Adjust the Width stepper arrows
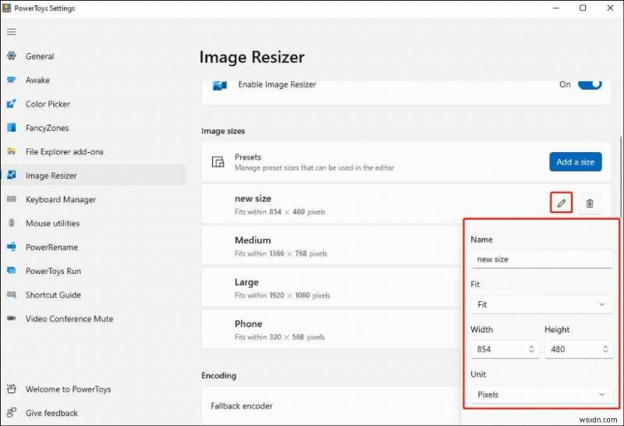Image resolution: width=624 pixels, height=426 pixels. point(531,350)
